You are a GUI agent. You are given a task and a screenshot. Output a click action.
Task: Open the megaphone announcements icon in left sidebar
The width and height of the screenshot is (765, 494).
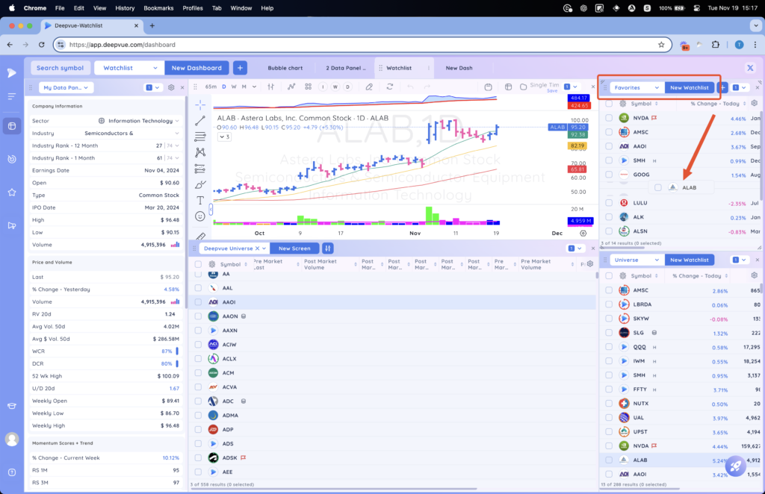[12, 225]
